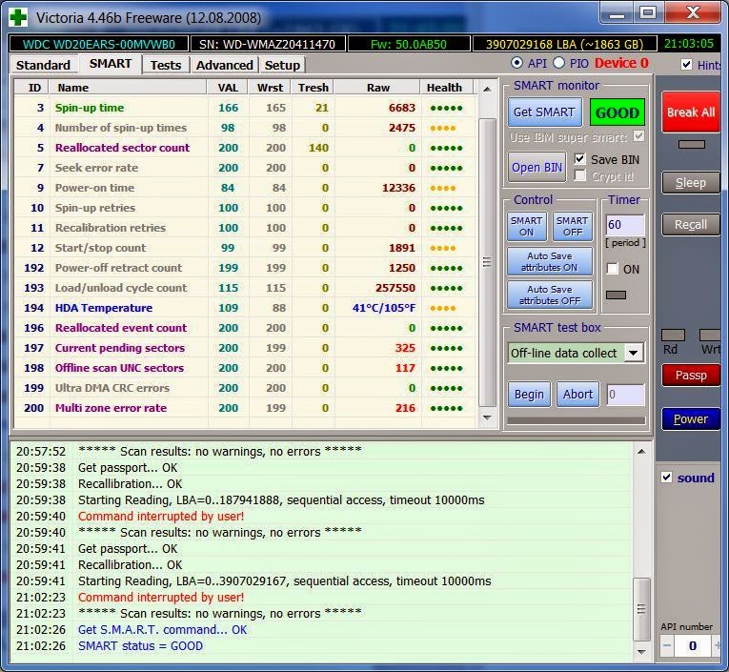Put the drive to Sleep
Viewport: 729px width, 672px height.
click(691, 182)
